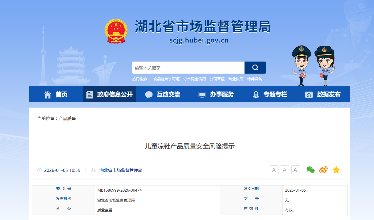This screenshot has height=220, width=374.
Task: Open the 专题专栏 menu item
Action: click(x=276, y=94)
